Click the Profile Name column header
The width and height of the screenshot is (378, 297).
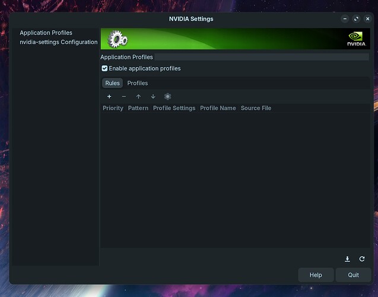pos(218,108)
